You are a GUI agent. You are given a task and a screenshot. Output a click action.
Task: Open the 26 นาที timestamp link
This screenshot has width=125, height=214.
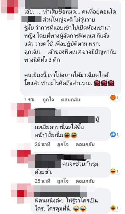(x=42, y=145)
